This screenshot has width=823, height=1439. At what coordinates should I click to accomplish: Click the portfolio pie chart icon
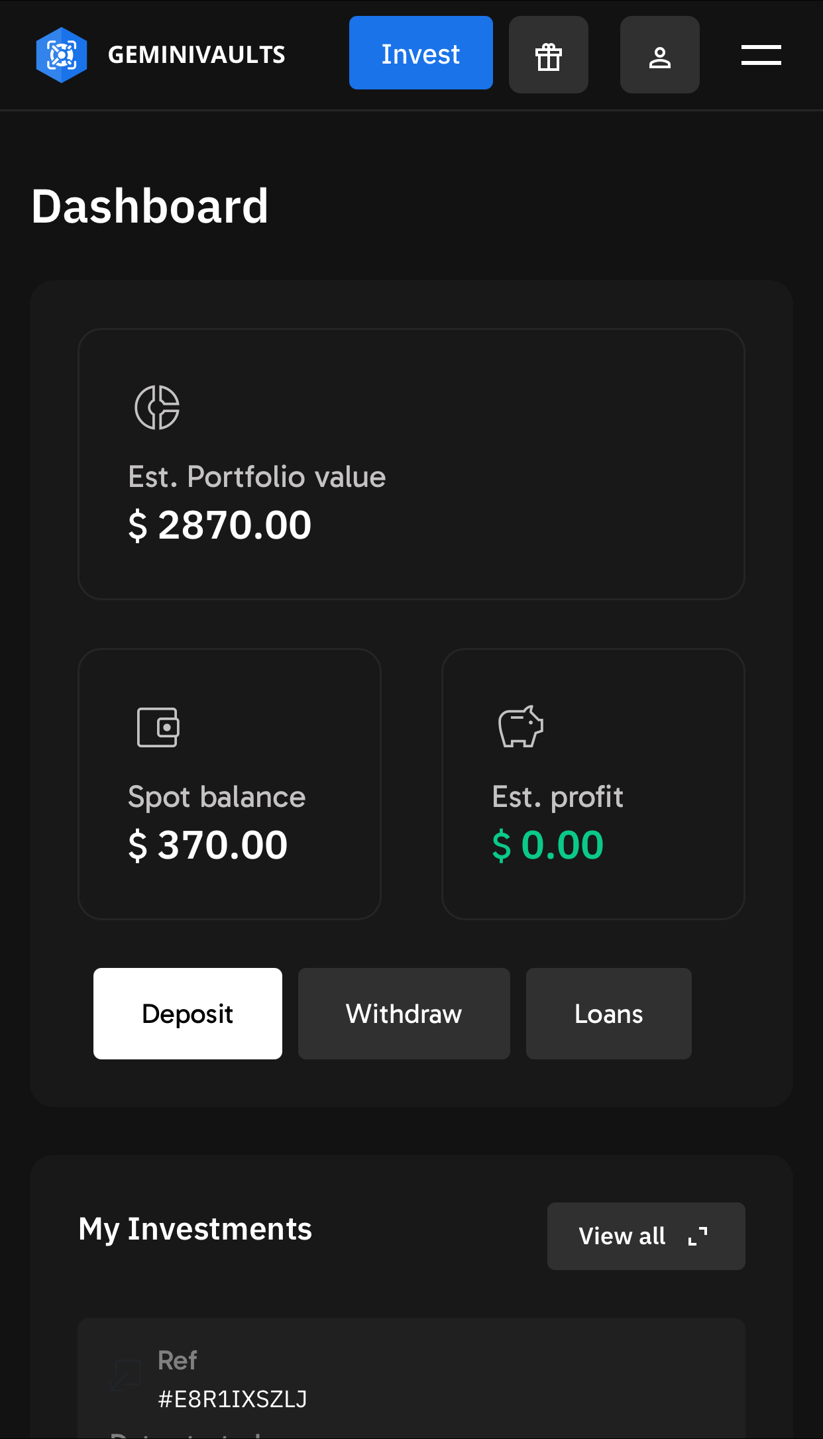(157, 407)
